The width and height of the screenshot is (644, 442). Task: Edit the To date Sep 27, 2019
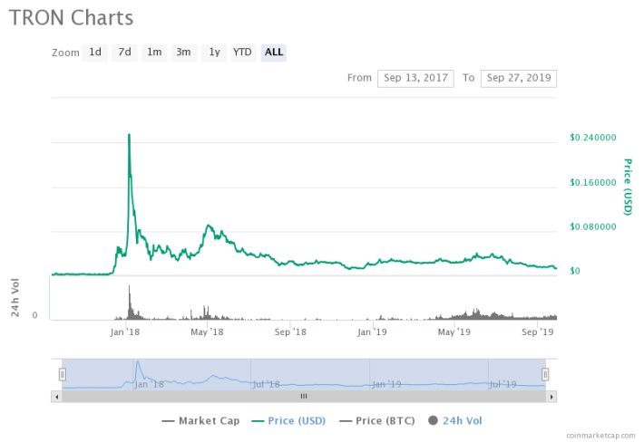519,78
